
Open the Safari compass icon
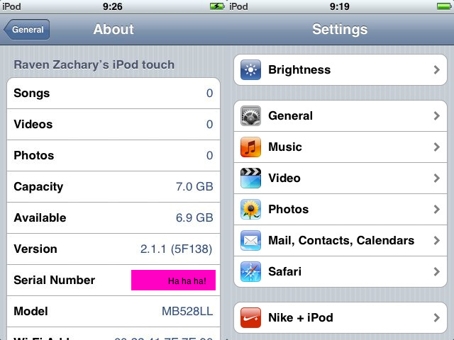[x=250, y=272]
